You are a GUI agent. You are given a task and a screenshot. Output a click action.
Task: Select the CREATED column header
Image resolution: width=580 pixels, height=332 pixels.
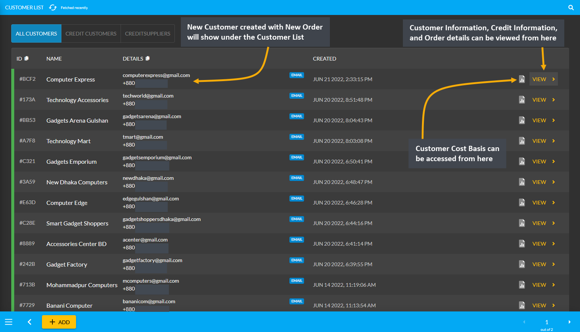tap(324, 59)
